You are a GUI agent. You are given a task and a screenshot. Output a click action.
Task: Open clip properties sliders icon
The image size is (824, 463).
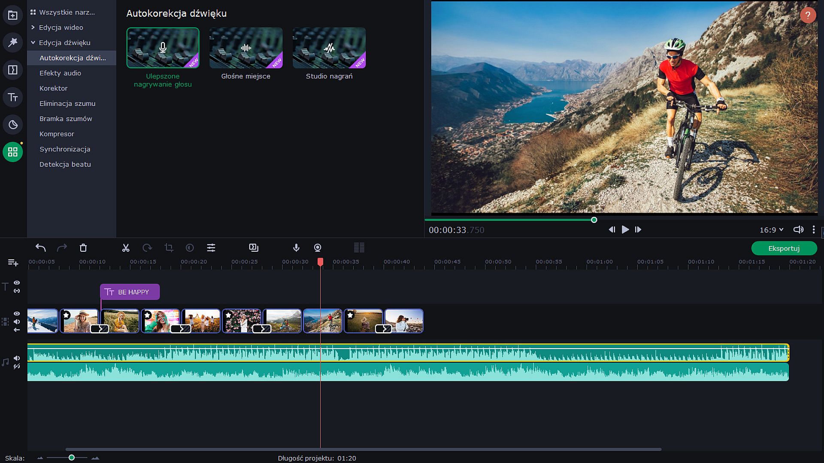point(211,248)
